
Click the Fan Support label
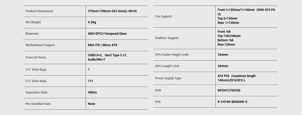pos(164,16)
